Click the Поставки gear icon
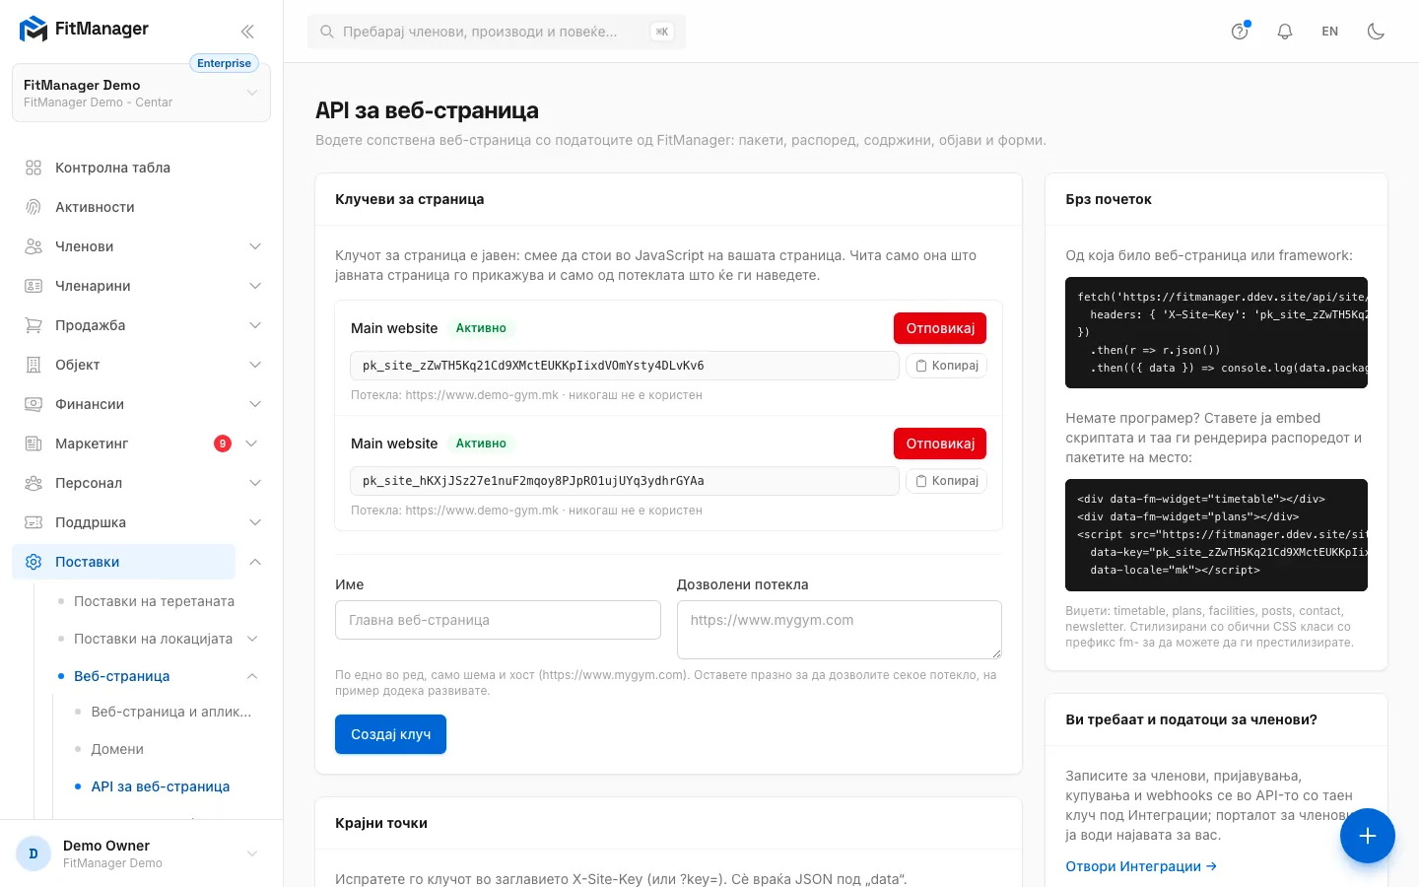 [x=34, y=562]
